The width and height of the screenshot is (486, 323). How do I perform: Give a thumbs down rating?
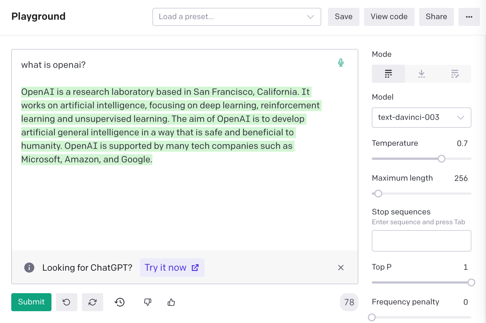pos(147,302)
